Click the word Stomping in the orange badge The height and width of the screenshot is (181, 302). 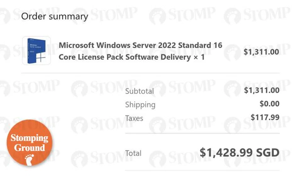(29, 138)
